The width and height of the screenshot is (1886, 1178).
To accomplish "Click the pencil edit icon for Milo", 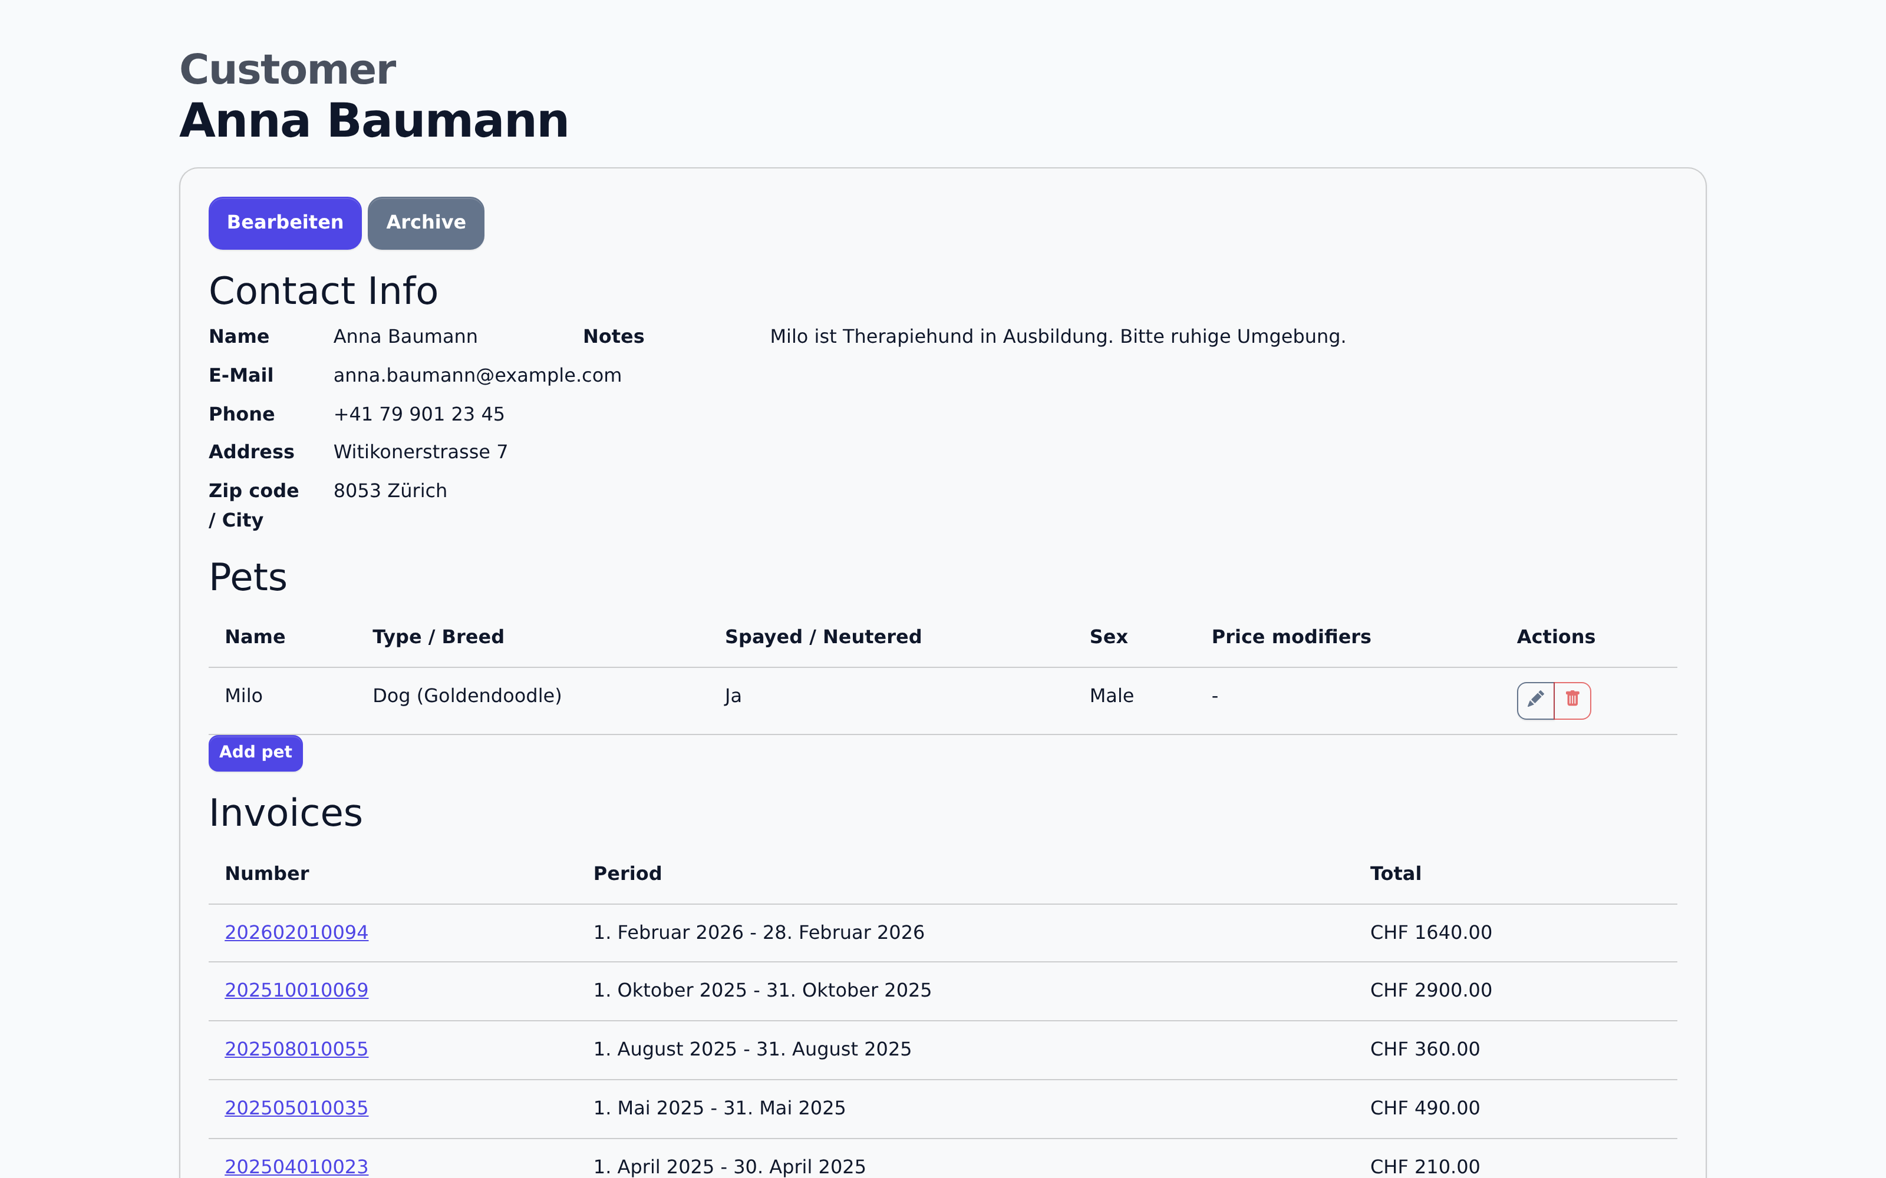I will pyautogui.click(x=1535, y=700).
